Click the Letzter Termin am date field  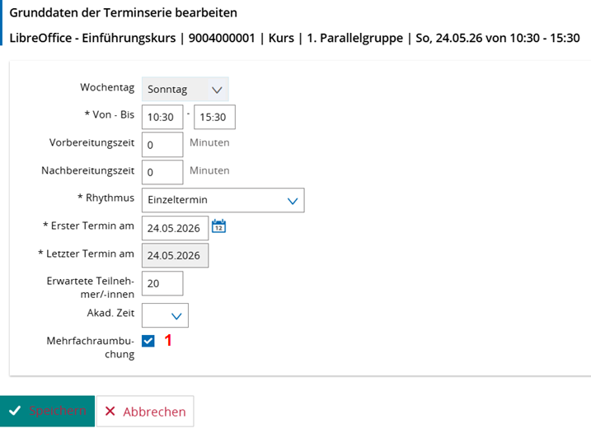175,256
